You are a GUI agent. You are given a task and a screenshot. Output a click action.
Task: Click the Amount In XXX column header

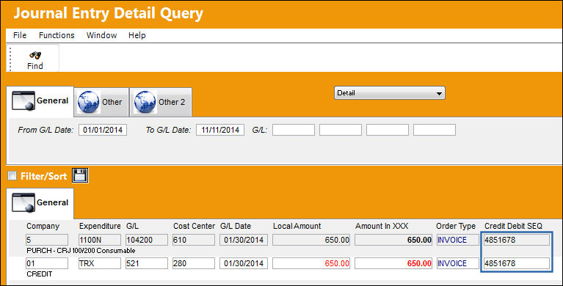coord(382,226)
